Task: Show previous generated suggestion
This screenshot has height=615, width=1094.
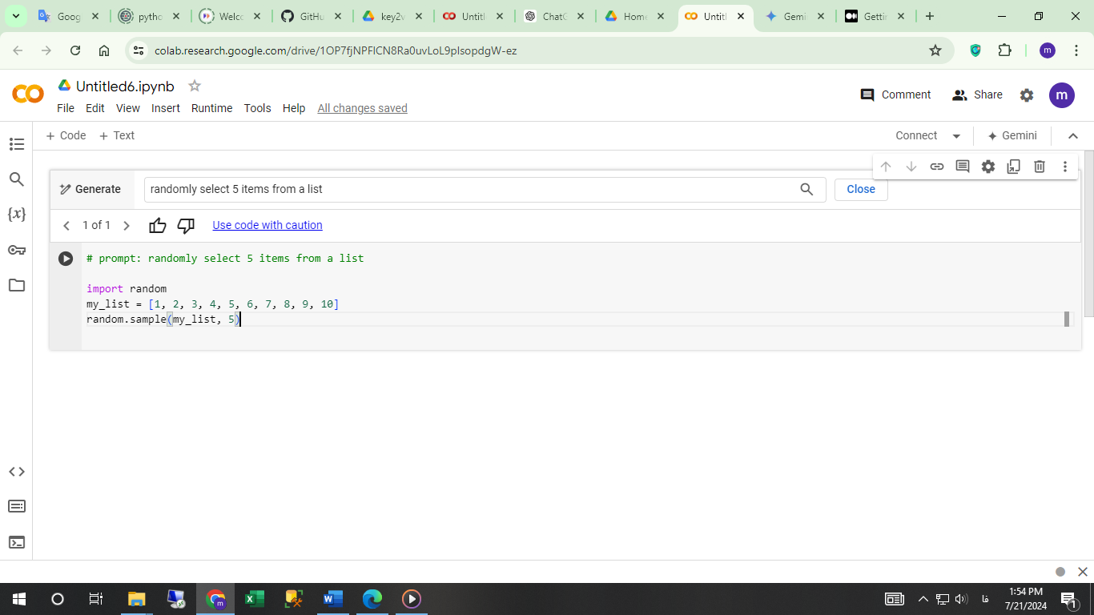Action: pos(66,226)
